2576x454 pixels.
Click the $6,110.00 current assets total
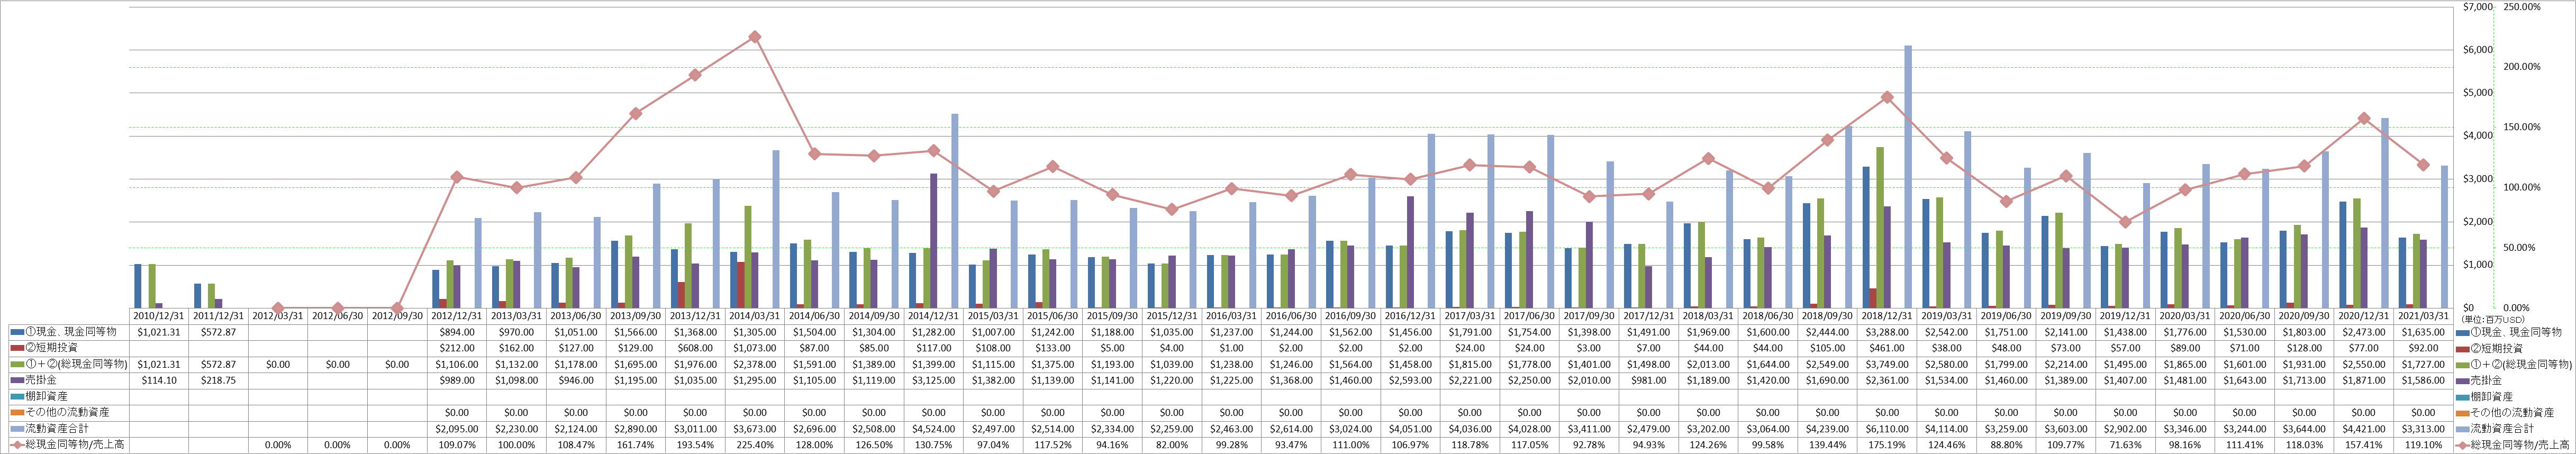pyautogui.click(x=1887, y=428)
